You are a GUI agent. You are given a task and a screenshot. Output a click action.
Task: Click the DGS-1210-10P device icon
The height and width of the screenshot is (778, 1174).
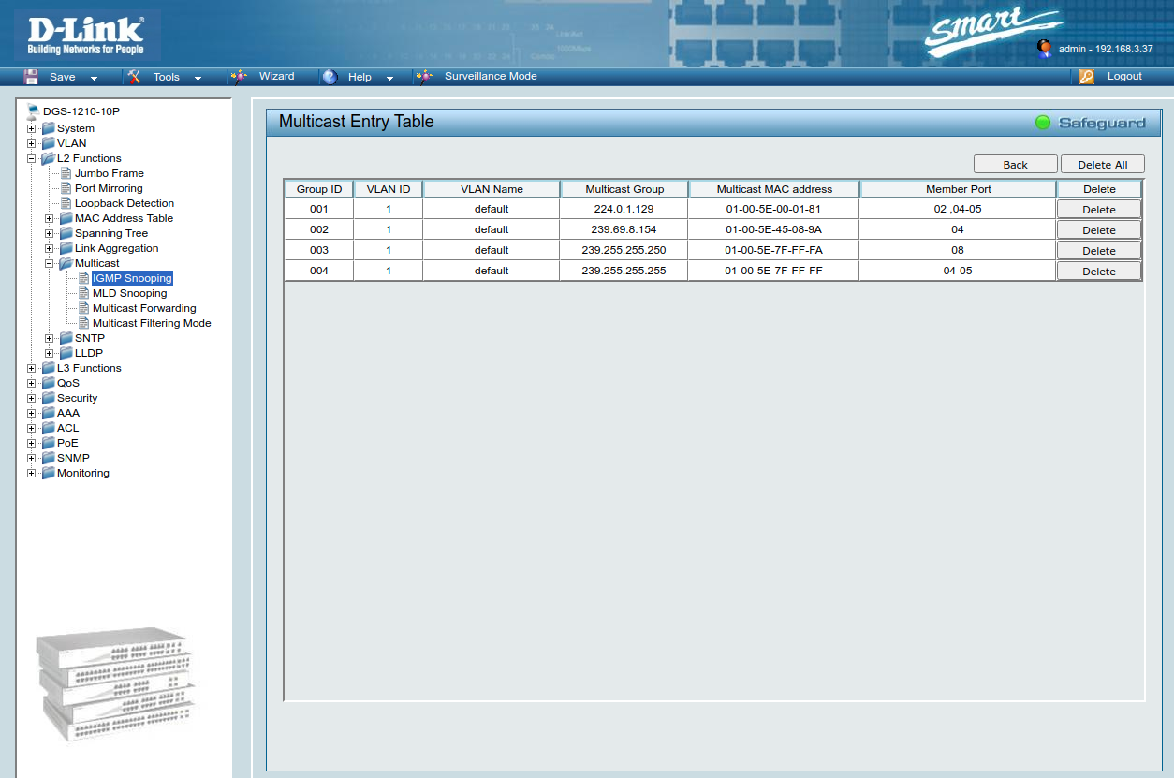point(33,111)
